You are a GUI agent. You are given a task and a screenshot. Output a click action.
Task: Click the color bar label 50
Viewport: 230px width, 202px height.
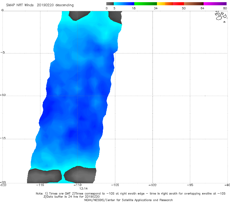point(184,8)
